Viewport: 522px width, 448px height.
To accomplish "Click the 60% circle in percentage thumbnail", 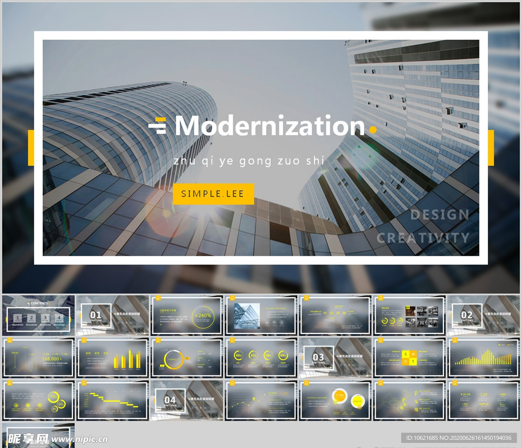I will (239, 355).
